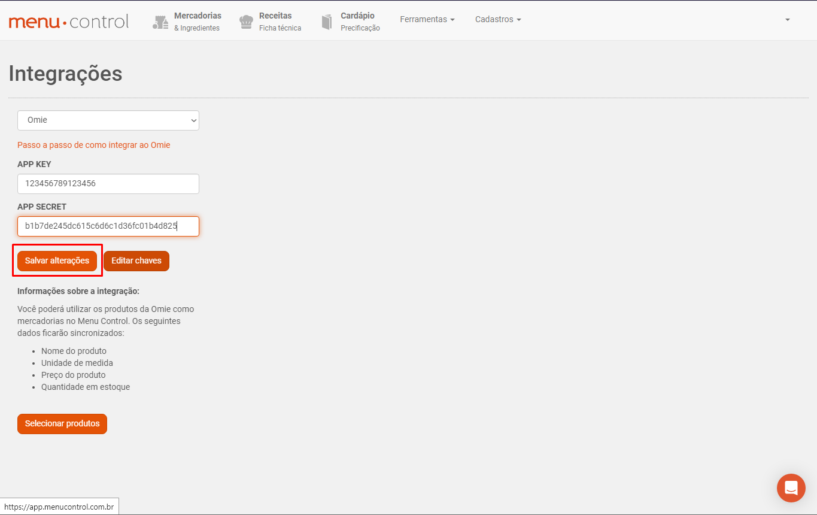Click 'Nome do produto' list item
817x515 pixels.
point(74,351)
